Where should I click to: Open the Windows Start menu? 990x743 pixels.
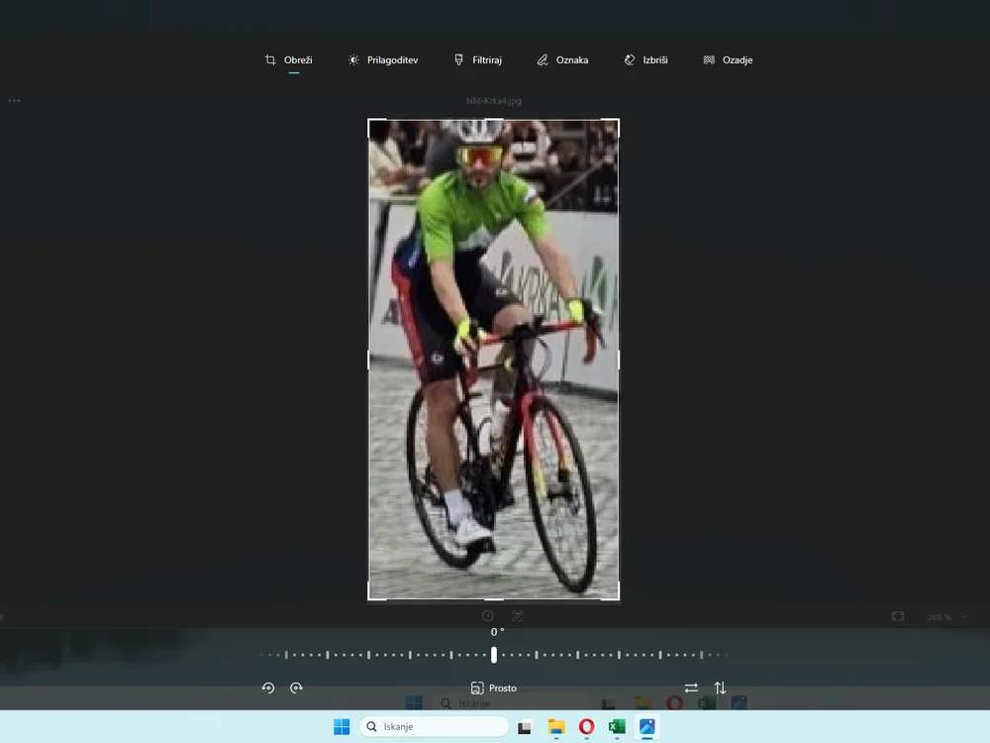coord(342,726)
